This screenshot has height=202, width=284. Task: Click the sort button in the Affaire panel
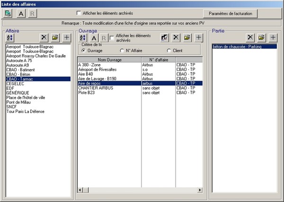point(10,37)
